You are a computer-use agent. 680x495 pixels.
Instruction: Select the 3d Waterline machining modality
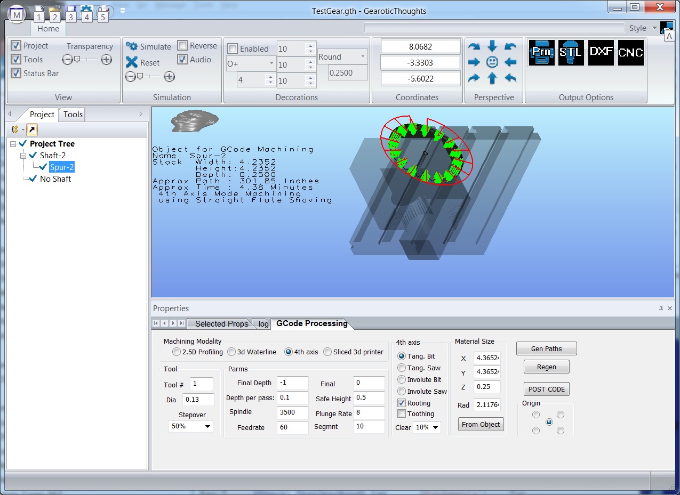[231, 352]
